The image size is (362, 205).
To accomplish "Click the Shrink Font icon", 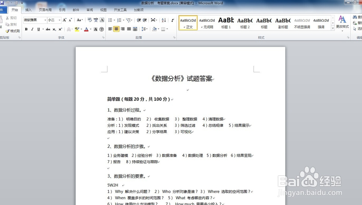I will click(71, 20).
